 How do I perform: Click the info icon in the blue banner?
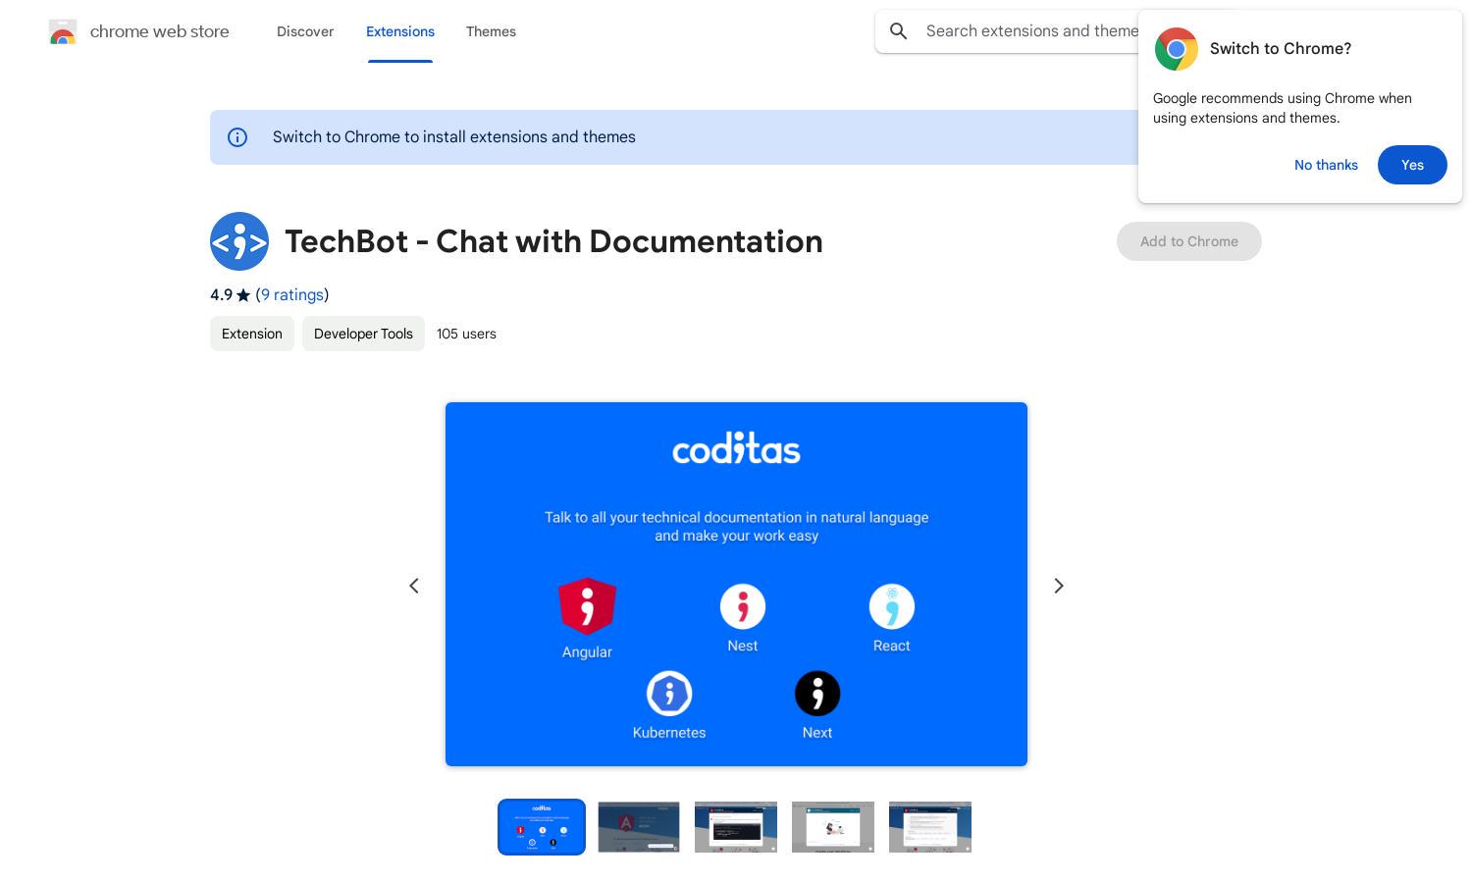237,137
